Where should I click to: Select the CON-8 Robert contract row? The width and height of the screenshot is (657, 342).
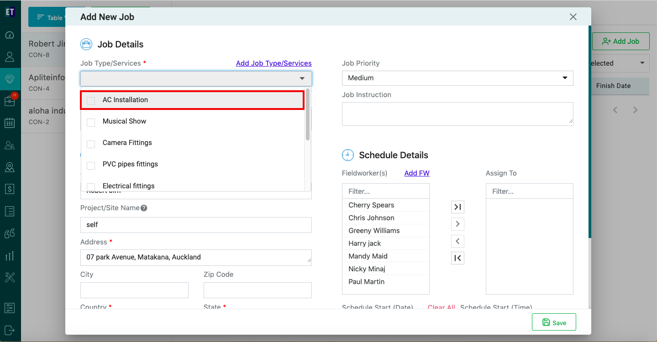(43, 49)
